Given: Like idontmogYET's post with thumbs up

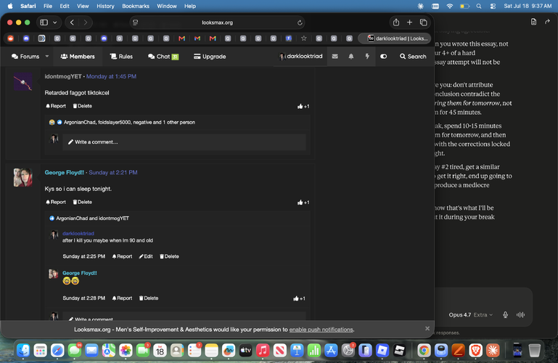Looking at the screenshot, I should pyautogui.click(x=303, y=106).
